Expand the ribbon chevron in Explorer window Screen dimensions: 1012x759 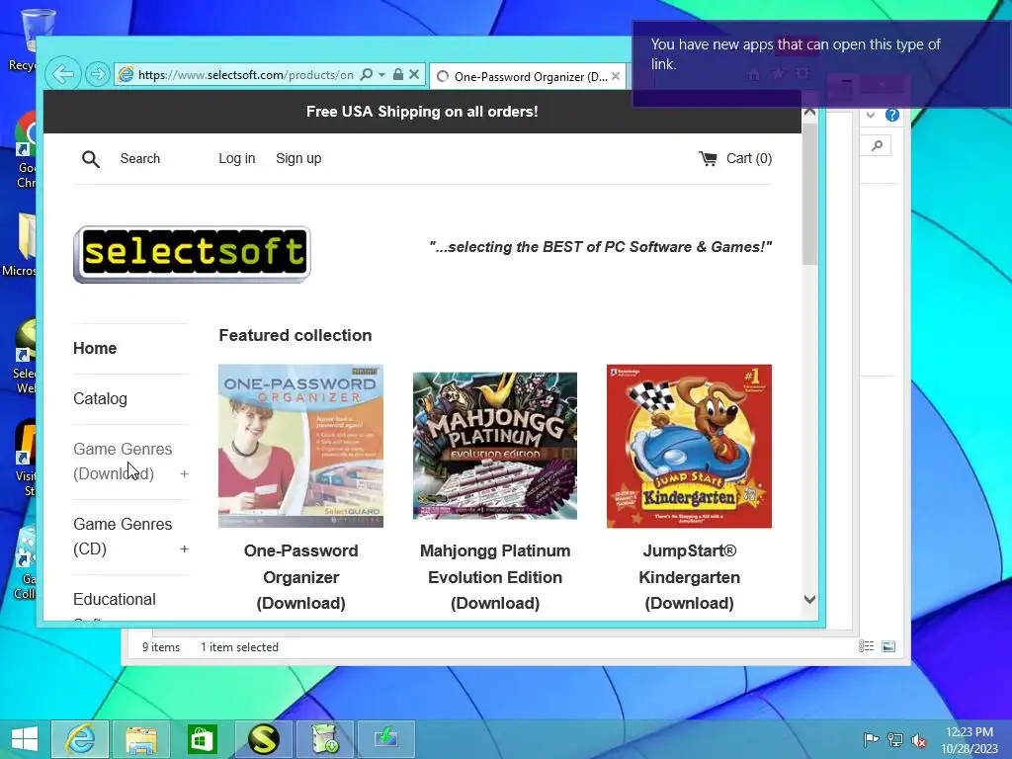[871, 115]
